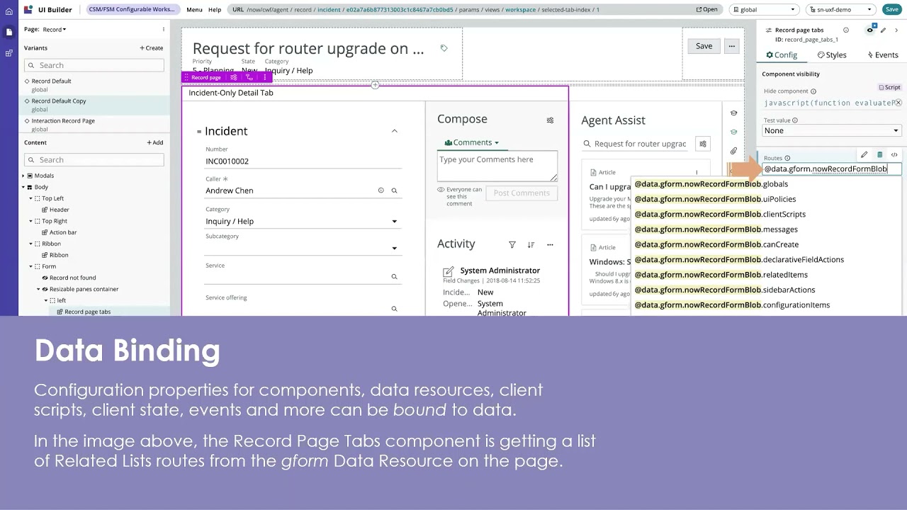This screenshot has width=907, height=510.
Task: Click the info icon beside Record page tabs
Action: [846, 30]
